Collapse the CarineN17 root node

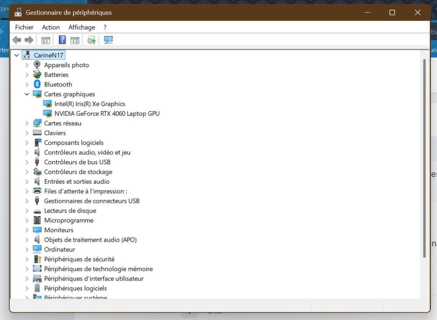17,55
